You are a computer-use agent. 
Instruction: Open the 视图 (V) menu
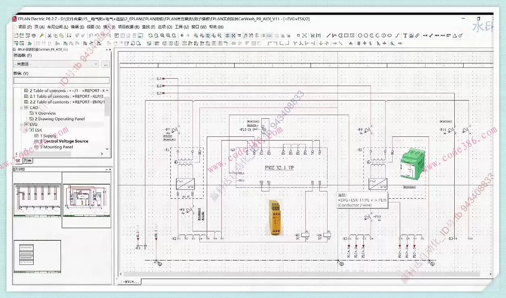[x=93, y=27]
